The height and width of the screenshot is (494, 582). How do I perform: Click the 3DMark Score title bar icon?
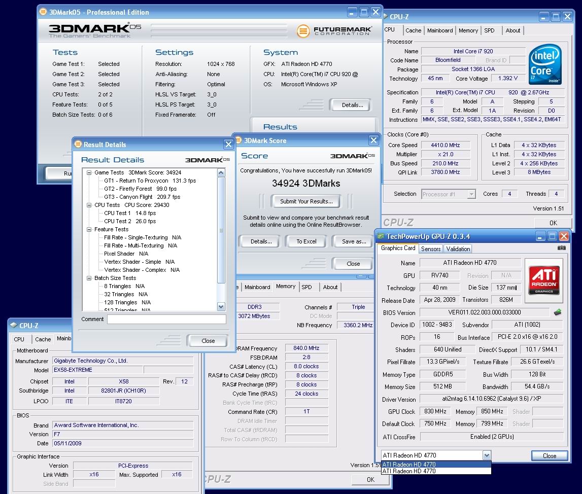pyautogui.click(x=238, y=140)
